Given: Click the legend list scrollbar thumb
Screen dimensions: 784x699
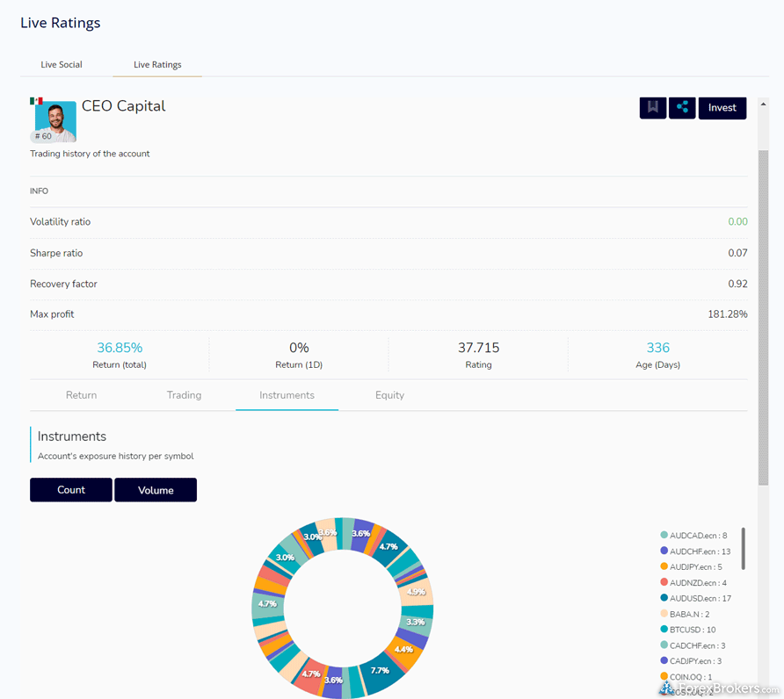Looking at the screenshot, I should [x=743, y=548].
